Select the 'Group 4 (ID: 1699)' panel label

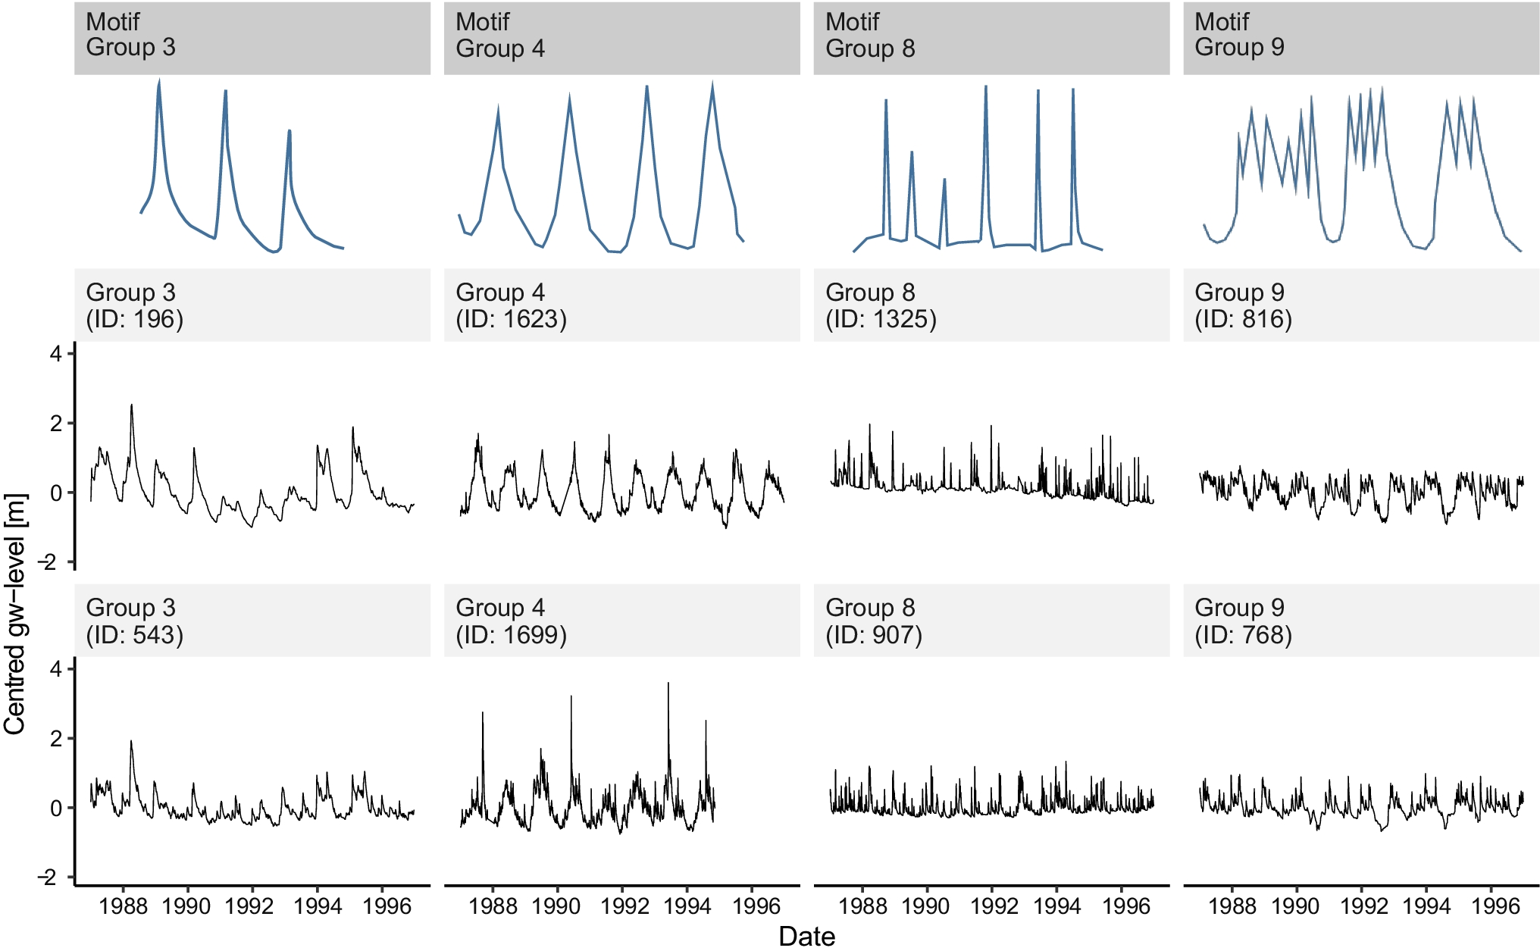(x=622, y=620)
